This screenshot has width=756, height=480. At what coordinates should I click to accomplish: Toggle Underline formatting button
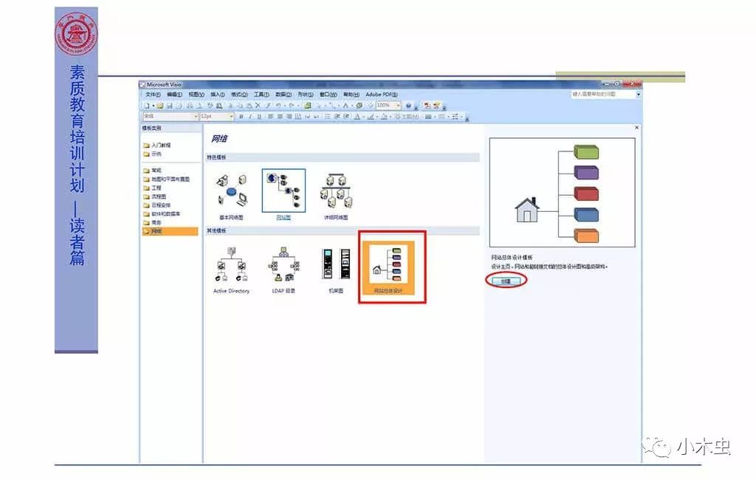(259, 117)
